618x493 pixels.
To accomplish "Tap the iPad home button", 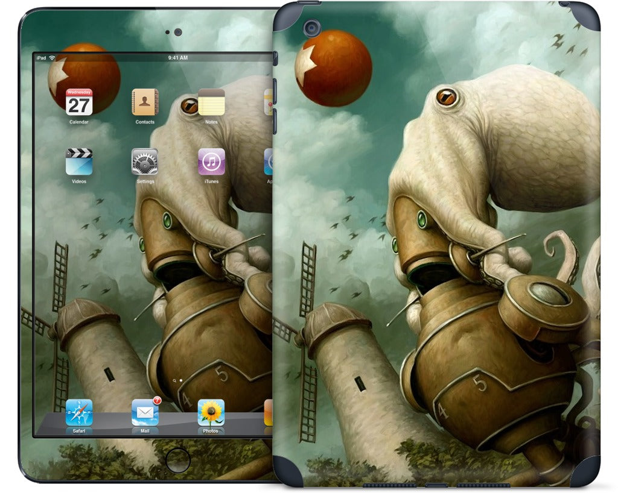I will pos(178,460).
